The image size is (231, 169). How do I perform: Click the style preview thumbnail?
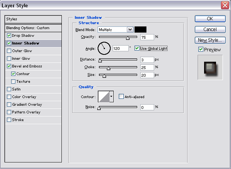pyautogui.click(x=210, y=67)
